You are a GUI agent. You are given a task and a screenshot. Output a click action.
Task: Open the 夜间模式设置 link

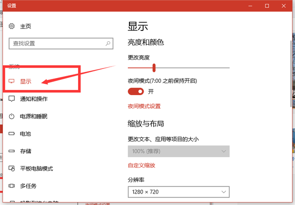tap(144, 106)
